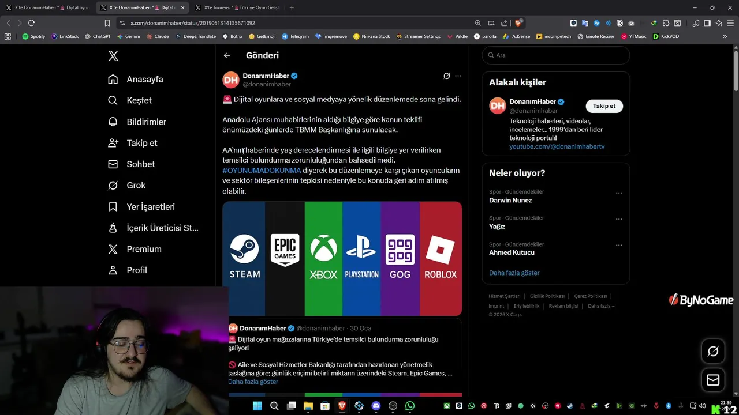This screenshot has width=739, height=415.
Task: Click the #OYUNUMADOKUNMA hashtag
Action: coord(262,171)
